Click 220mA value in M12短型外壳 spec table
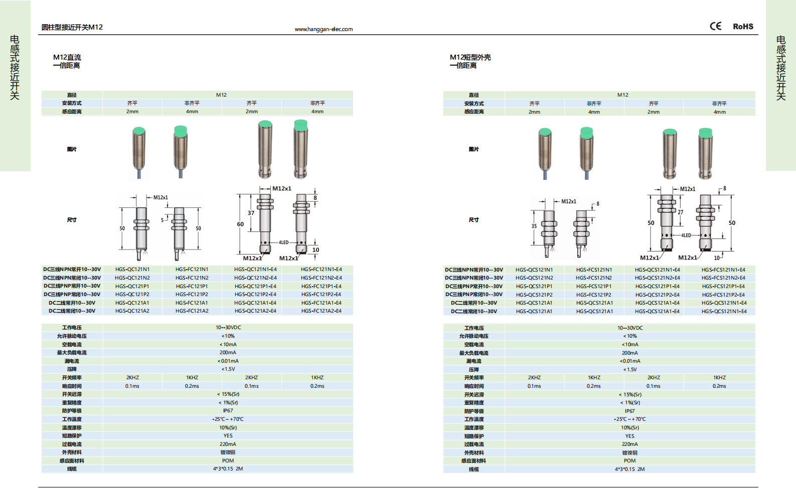796x494 pixels. click(x=630, y=444)
